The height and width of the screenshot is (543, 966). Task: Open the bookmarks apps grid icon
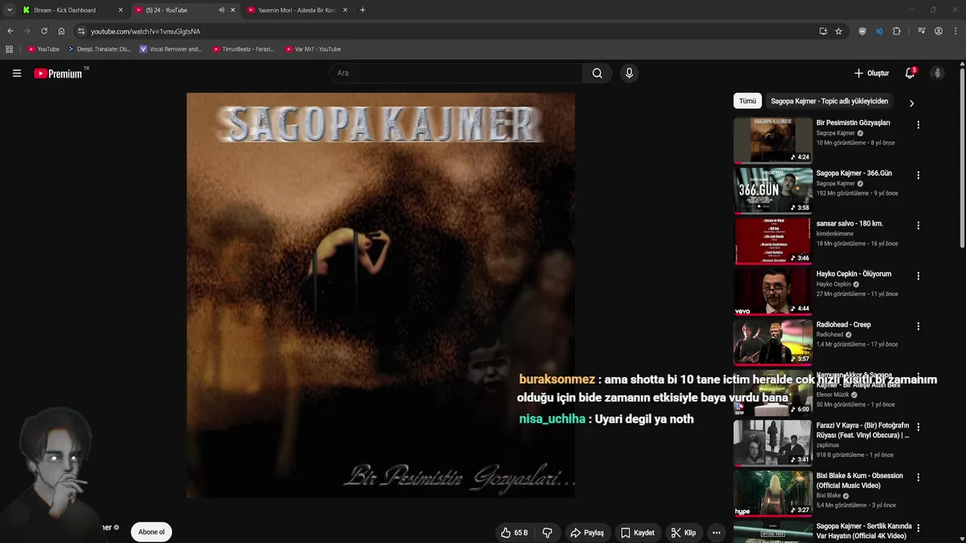pyautogui.click(x=9, y=49)
